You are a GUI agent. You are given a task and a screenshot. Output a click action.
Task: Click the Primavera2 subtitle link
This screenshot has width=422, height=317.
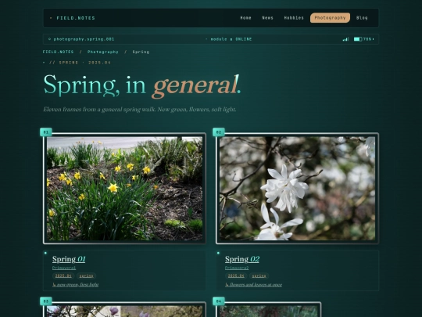pyautogui.click(x=237, y=268)
